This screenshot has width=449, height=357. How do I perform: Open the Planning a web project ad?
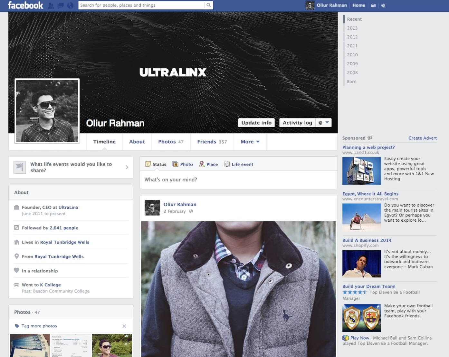(368, 147)
